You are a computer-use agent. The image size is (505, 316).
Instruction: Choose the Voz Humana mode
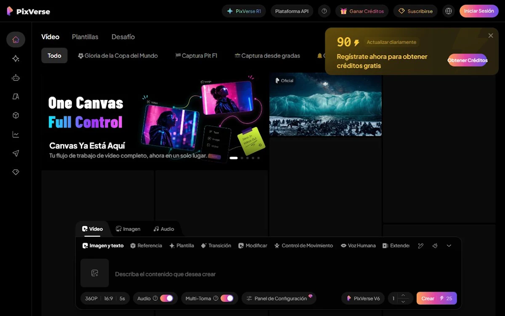pos(358,246)
